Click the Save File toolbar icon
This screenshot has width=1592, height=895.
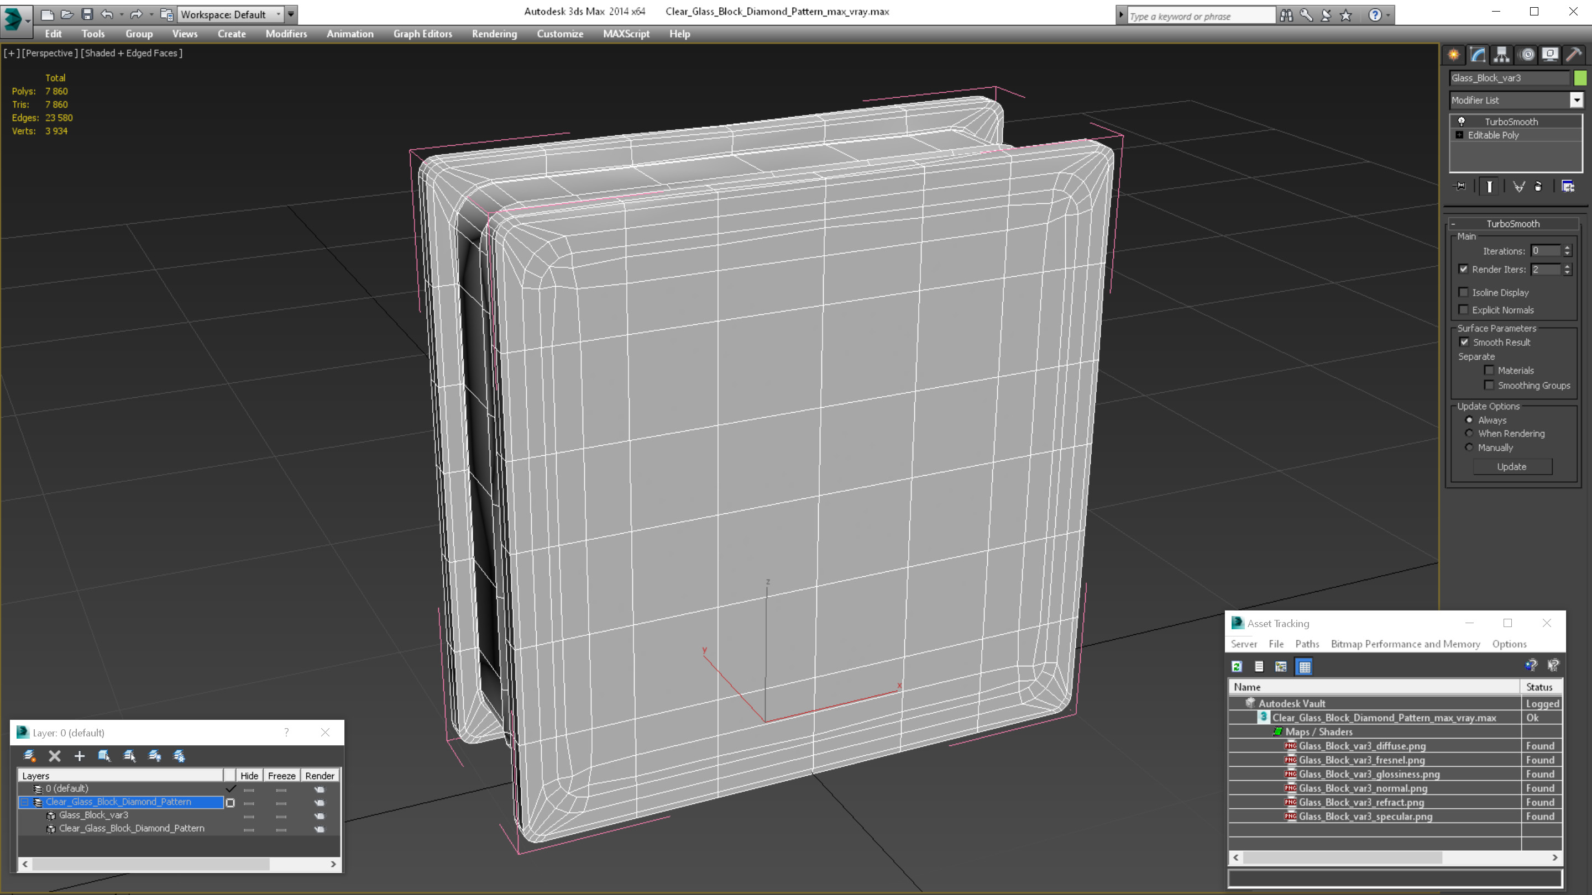tap(87, 14)
